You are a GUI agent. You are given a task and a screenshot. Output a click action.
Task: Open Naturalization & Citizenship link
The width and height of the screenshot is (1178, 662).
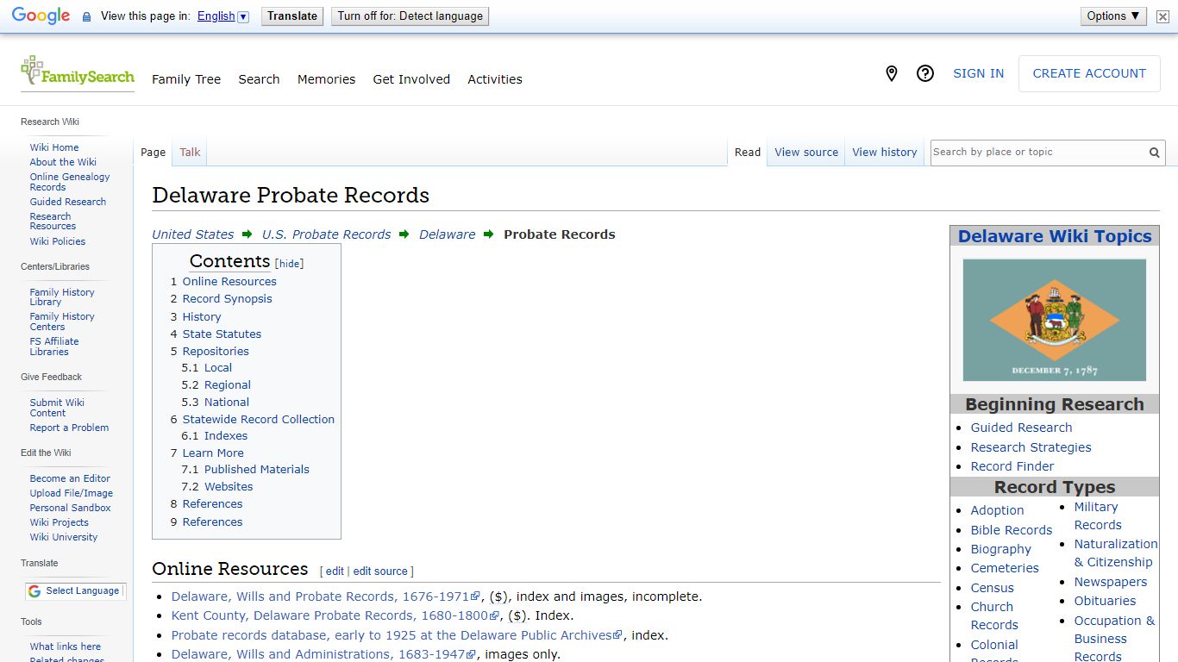coord(1116,553)
